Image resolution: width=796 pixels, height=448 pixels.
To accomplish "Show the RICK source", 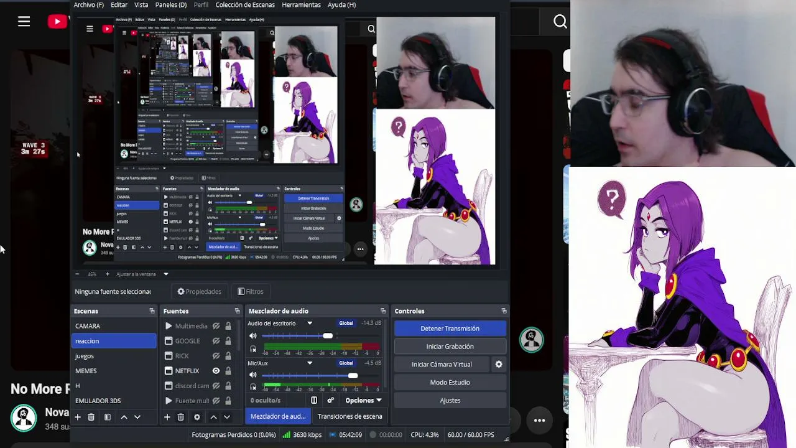I will (216, 356).
